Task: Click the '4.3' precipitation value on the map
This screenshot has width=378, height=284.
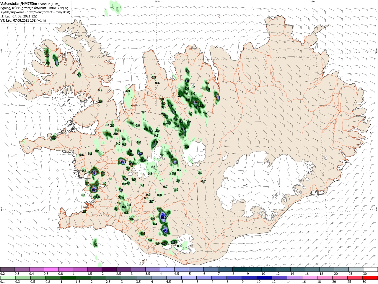Action: pos(156,142)
